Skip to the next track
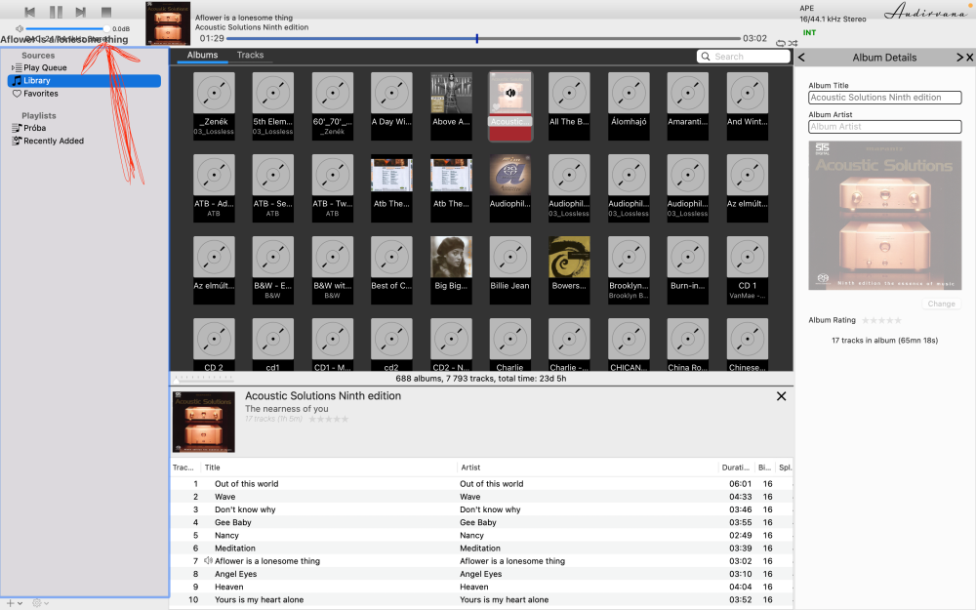The height and width of the screenshot is (610, 976). pyautogui.click(x=81, y=12)
